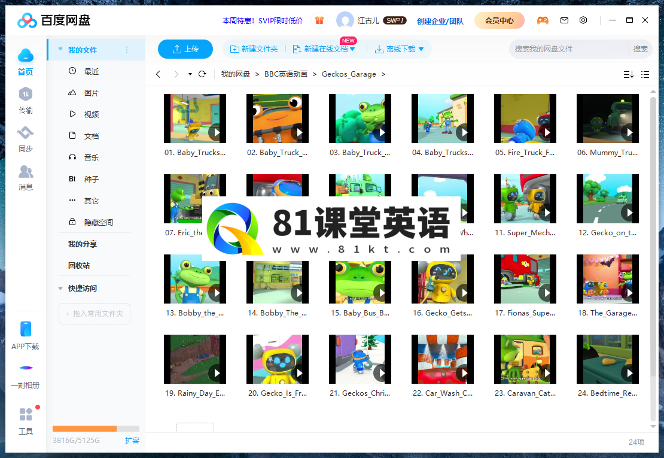Image resolution: width=664 pixels, height=458 pixels.
Task: Click BBC英语动画 breadcrumb
Action: click(286, 74)
